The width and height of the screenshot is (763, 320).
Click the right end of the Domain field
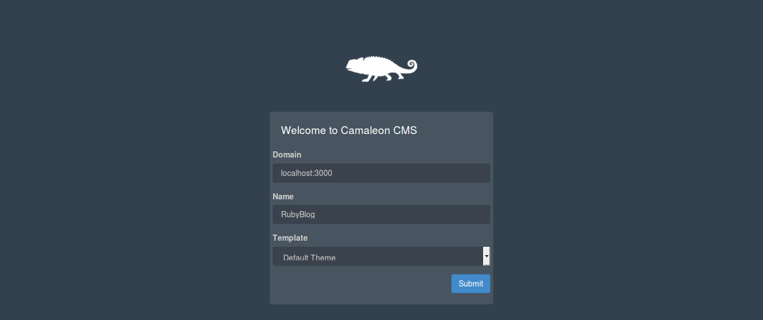(x=479, y=173)
